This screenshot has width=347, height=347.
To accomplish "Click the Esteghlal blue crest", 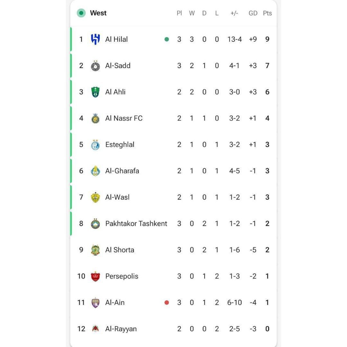I will click(x=95, y=145).
